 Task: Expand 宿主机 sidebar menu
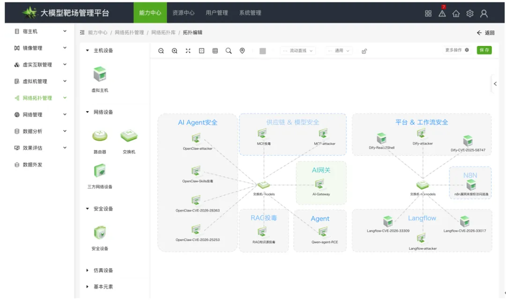point(40,31)
